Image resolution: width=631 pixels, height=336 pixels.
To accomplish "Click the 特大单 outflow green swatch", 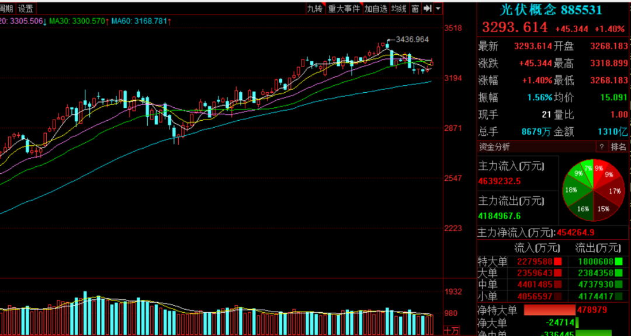I will (618, 262).
